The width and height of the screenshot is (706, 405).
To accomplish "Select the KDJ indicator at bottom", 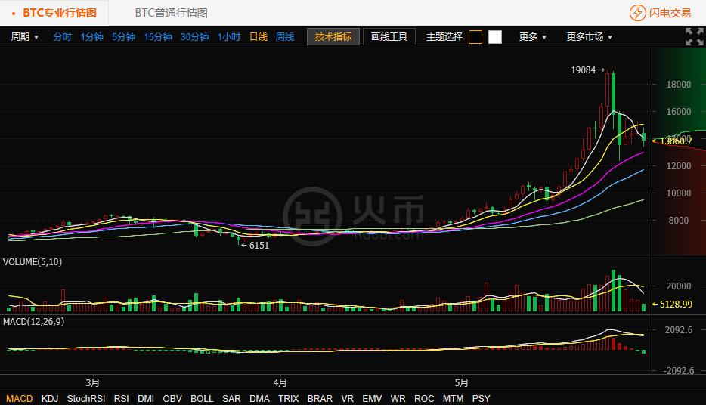I will point(50,398).
